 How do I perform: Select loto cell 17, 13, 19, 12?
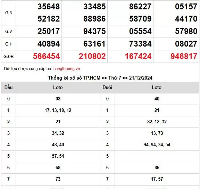[x=58, y=110]
